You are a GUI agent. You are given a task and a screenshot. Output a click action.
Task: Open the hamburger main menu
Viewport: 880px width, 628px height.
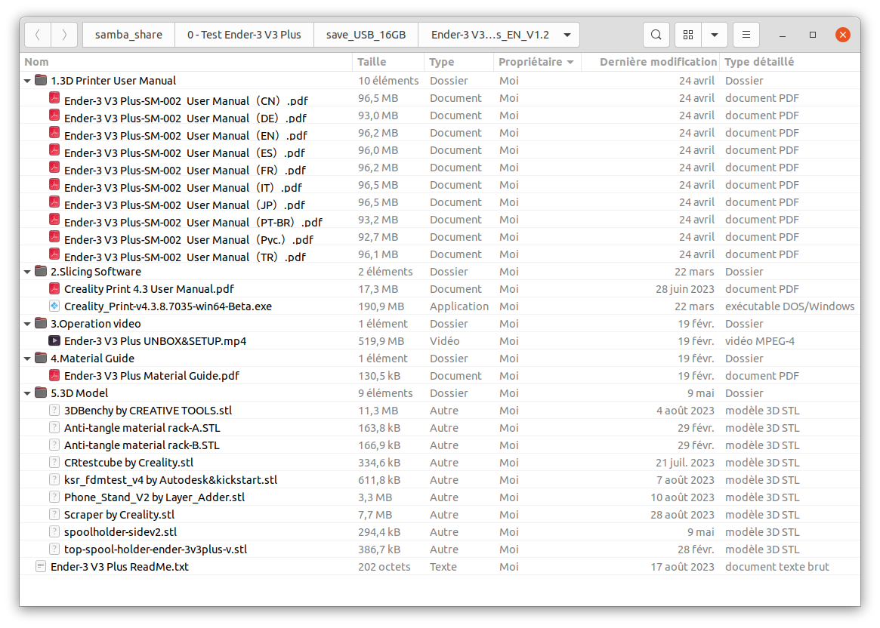[x=746, y=35]
